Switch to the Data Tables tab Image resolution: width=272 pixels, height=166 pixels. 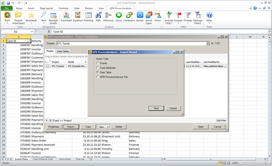[63, 51]
